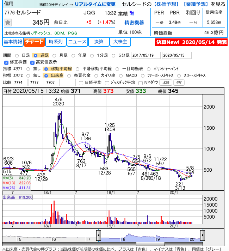Click the 4/6 2020 peak label
This screenshot has height=251, width=229.
pos(58,102)
